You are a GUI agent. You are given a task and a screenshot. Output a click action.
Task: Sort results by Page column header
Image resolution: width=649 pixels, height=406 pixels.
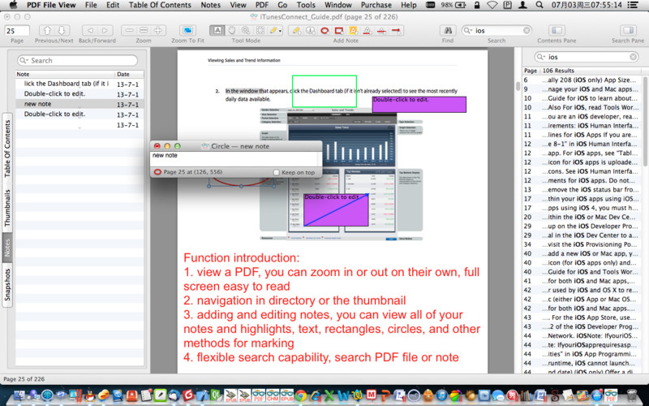coord(531,71)
